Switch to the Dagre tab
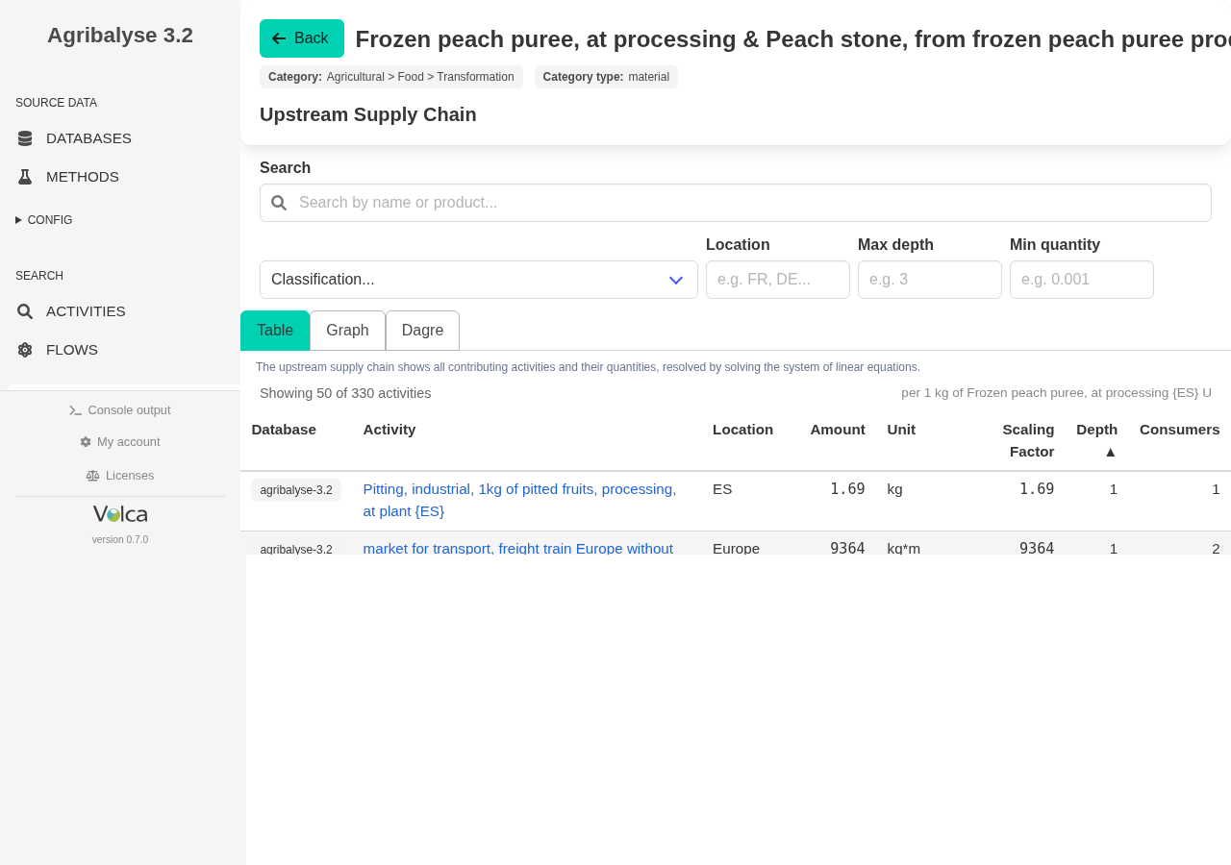The height and width of the screenshot is (865, 1231). click(x=422, y=331)
